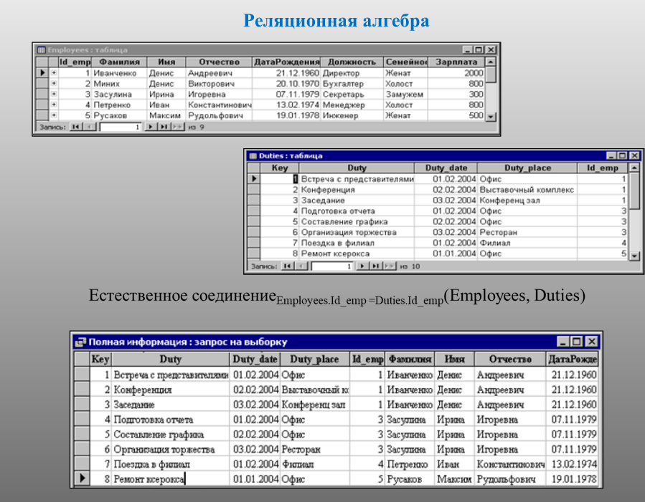This screenshot has height=502, width=645.
Task: Select row selector for Иванченко record
Action: click(x=42, y=72)
